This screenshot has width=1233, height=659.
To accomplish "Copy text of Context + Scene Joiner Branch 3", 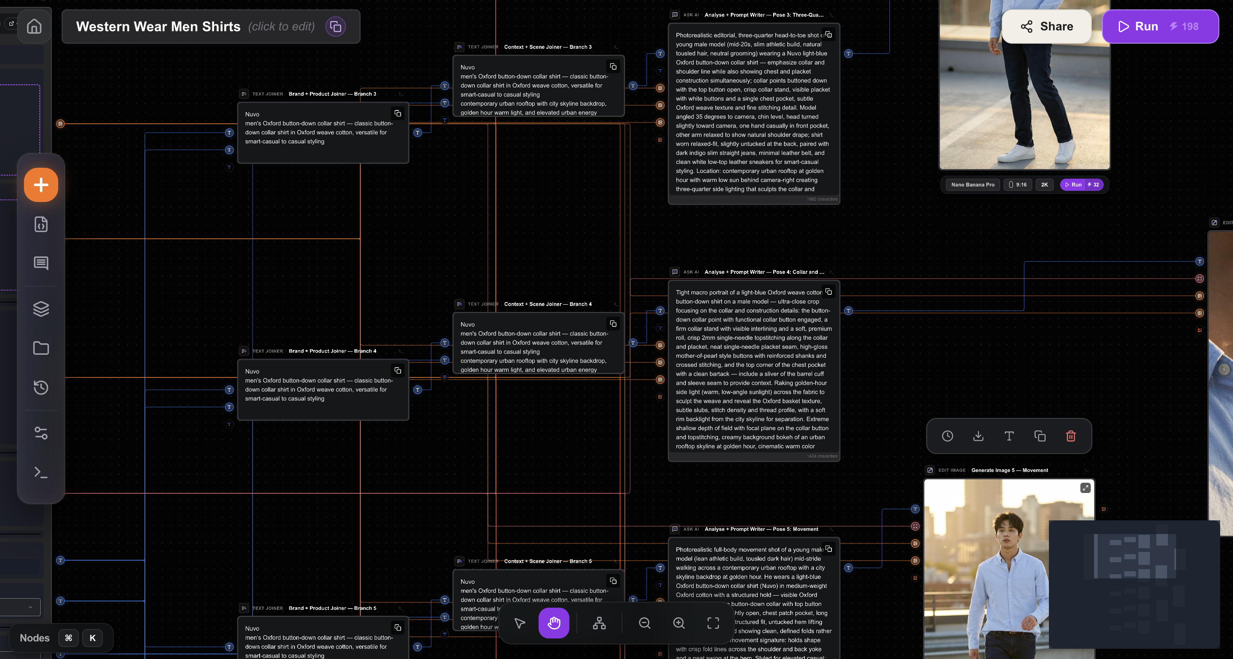I will click(613, 66).
